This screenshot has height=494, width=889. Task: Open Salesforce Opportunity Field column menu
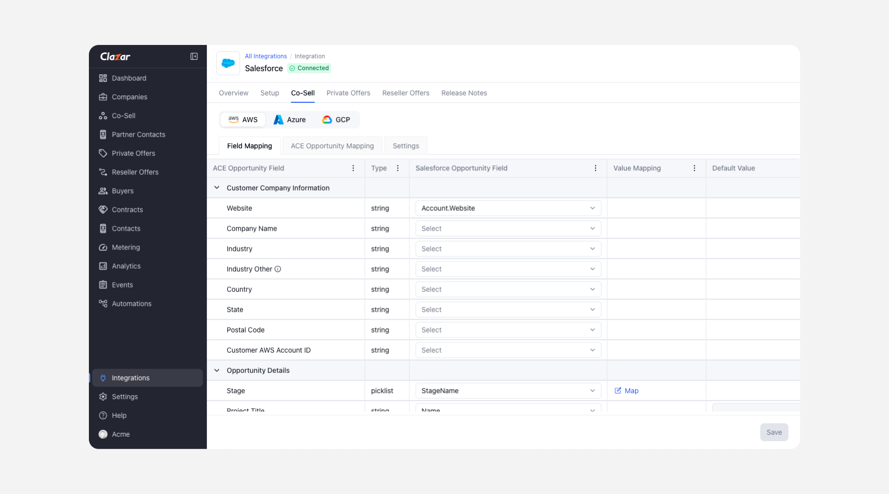pos(596,168)
